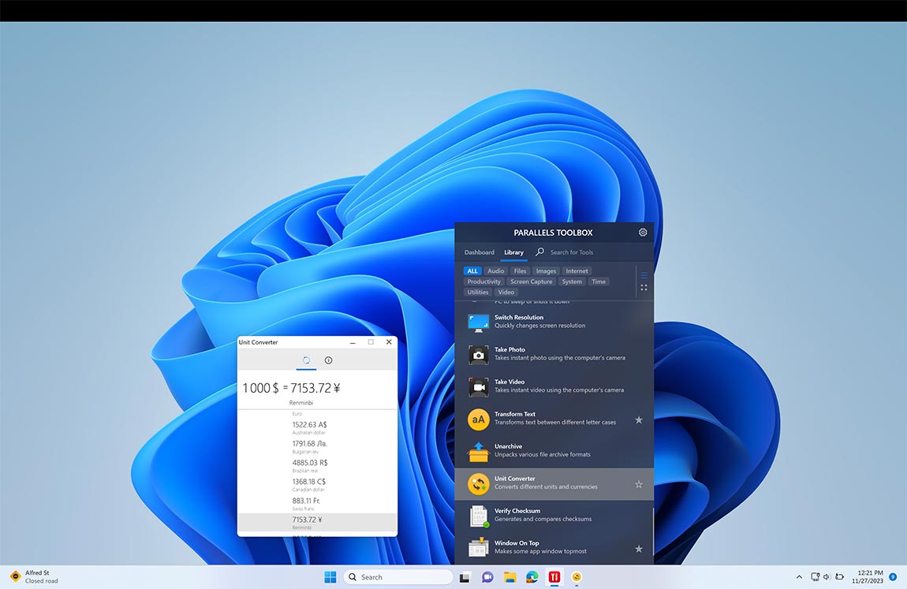Launch the Take Photo camera tool

478,354
